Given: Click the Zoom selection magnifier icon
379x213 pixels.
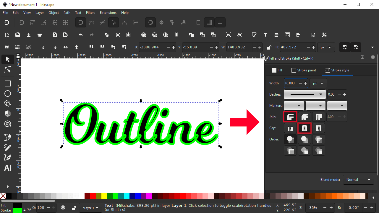Looking at the screenshot, I should point(144,35).
